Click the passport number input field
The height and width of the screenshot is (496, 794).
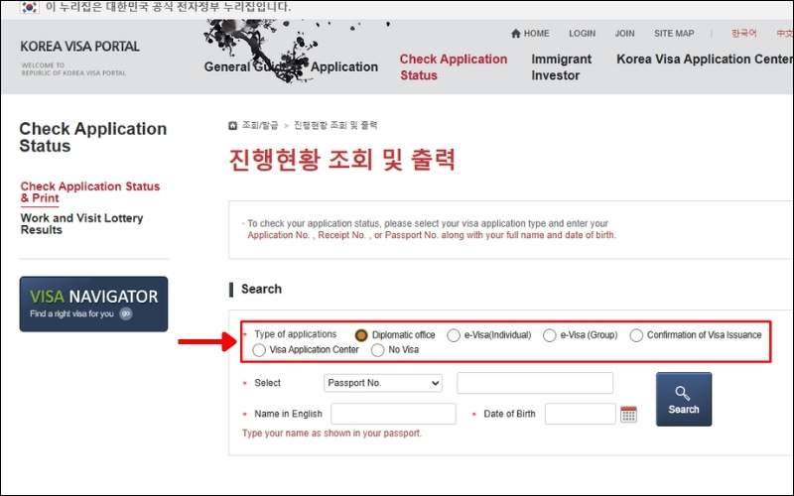pyautogui.click(x=535, y=383)
